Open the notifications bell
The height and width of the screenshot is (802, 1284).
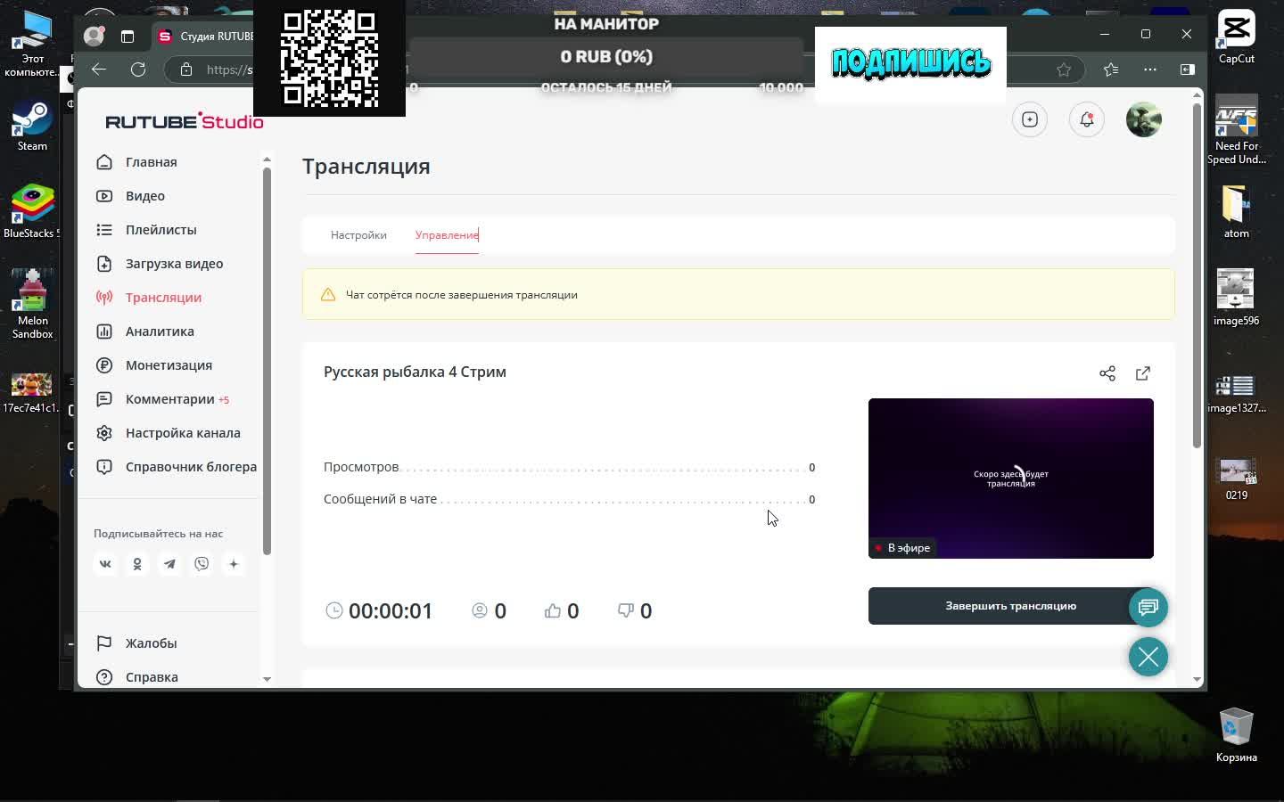click(x=1087, y=119)
